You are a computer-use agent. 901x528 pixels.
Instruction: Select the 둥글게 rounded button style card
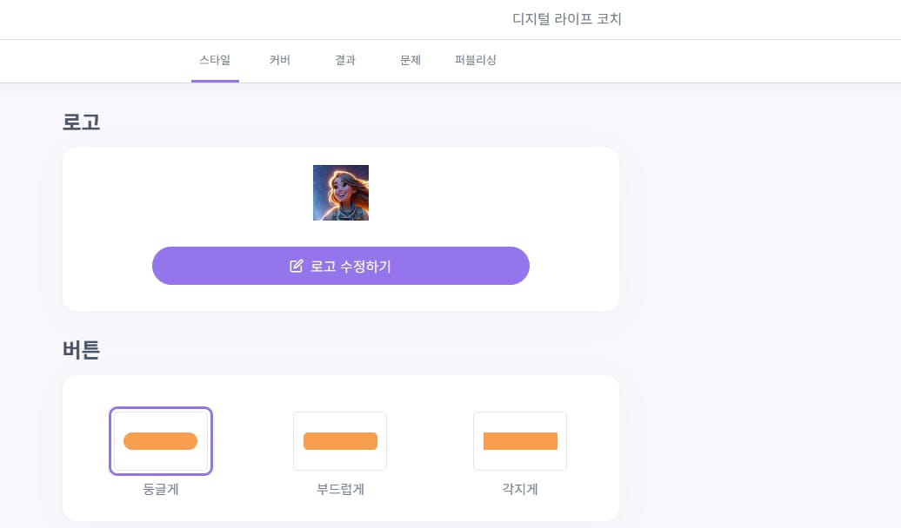click(x=161, y=441)
